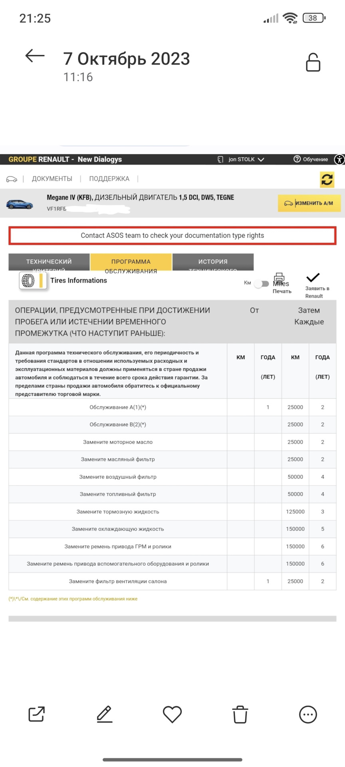Open Tires Informations tire icon

coord(33,281)
